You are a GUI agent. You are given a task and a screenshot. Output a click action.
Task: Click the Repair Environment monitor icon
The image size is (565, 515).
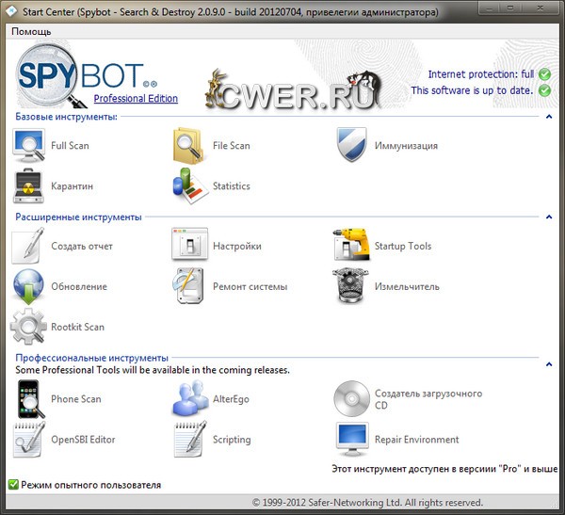pyautogui.click(x=352, y=440)
